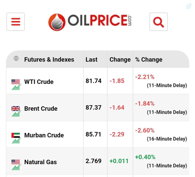195x177 pixels.
Task: Open the WTI Crude link
Action: 39,82
